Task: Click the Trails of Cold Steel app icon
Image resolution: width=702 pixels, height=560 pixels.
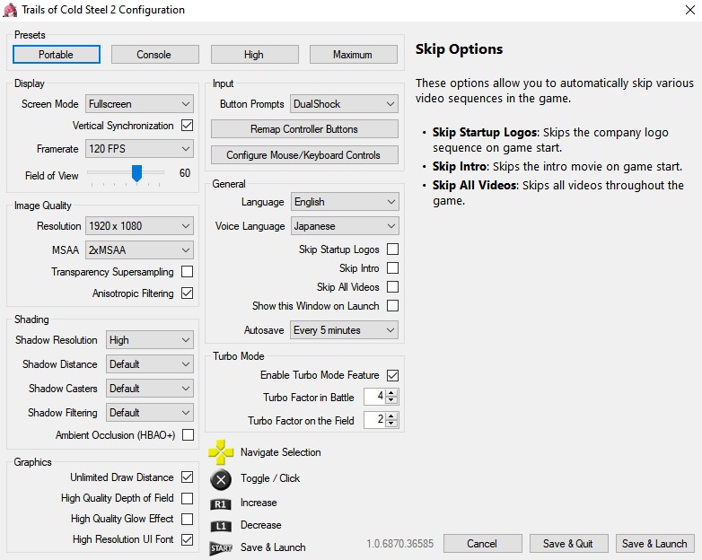Action: (10, 10)
